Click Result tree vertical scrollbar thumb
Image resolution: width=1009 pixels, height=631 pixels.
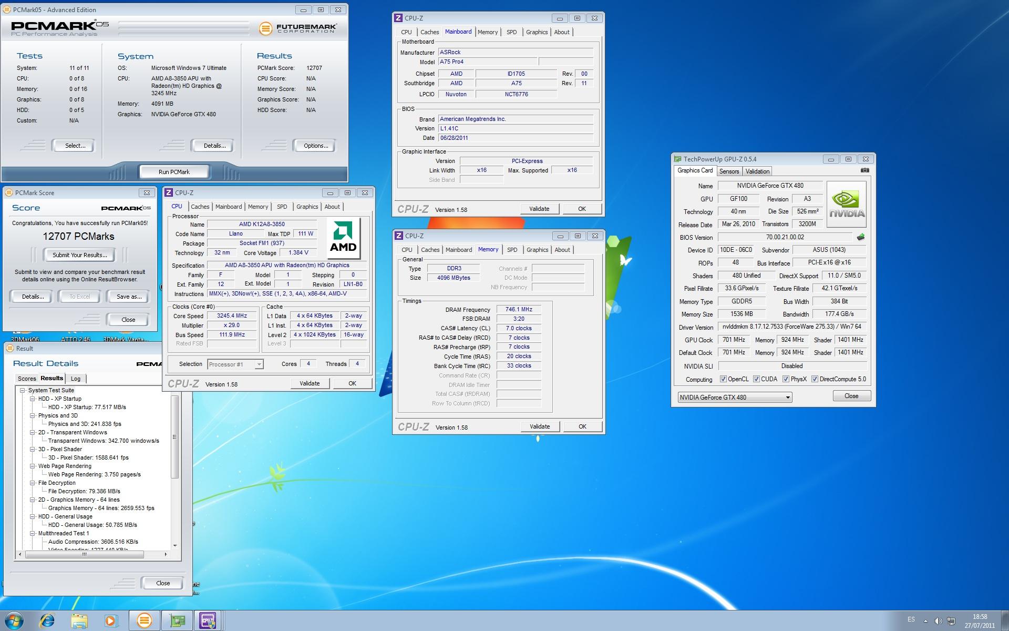[175, 437]
